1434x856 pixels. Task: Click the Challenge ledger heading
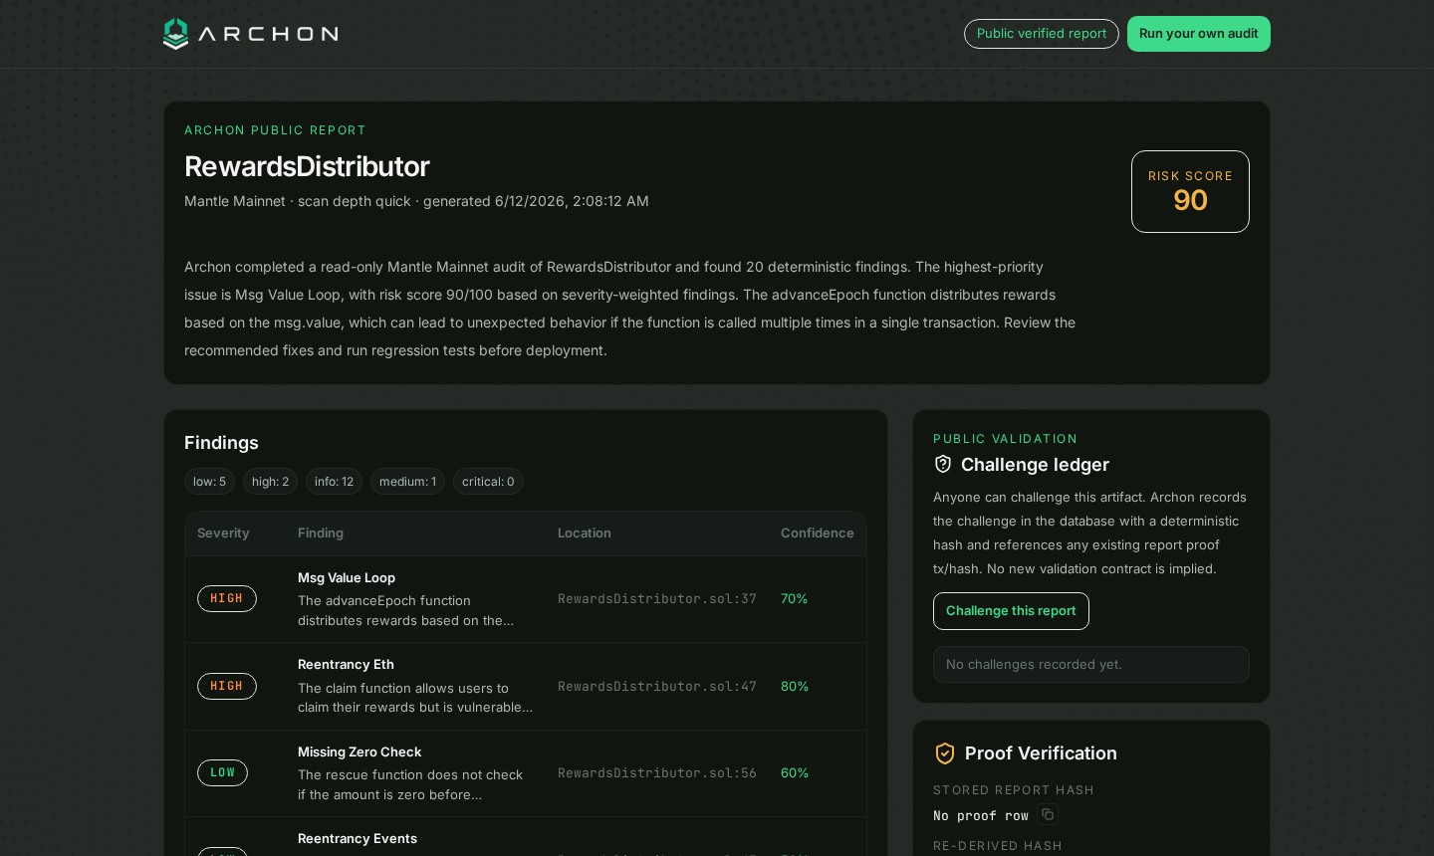[x=1035, y=465]
